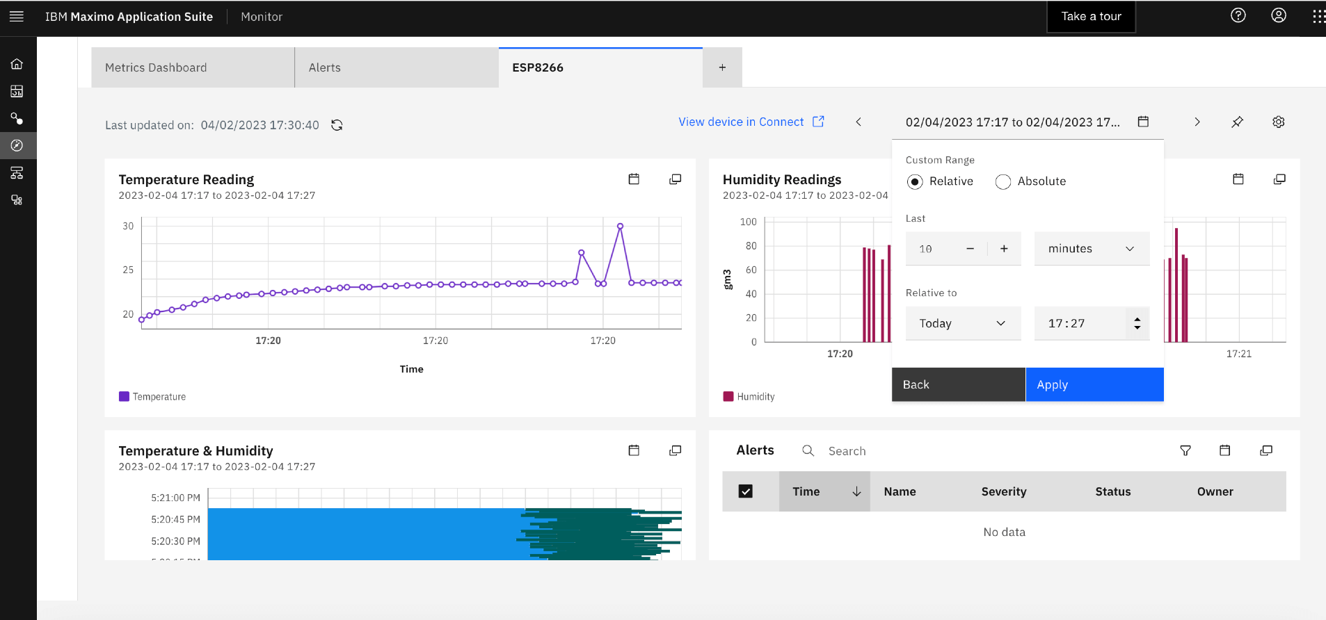
Task: Go to the next time range
Action: click(x=1197, y=122)
